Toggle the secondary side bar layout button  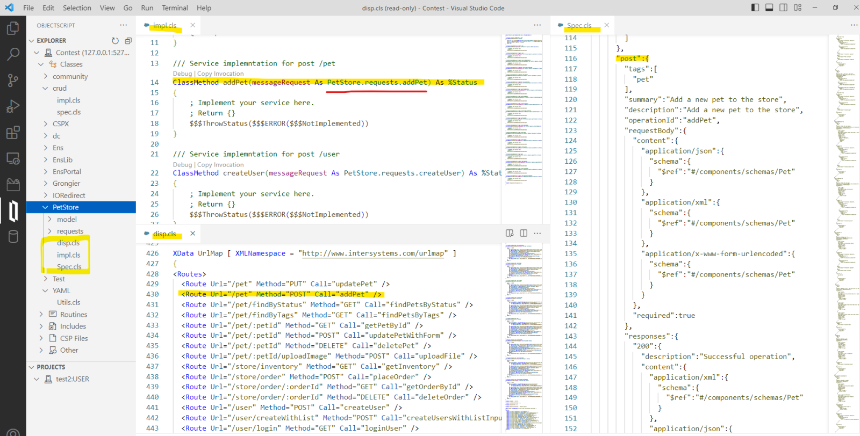[784, 8]
